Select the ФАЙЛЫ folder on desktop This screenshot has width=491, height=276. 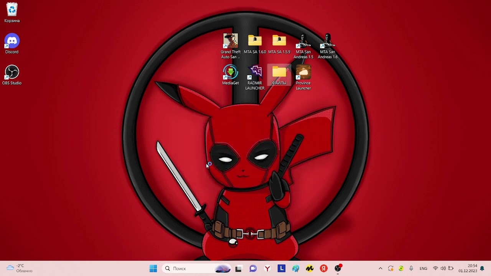279,75
